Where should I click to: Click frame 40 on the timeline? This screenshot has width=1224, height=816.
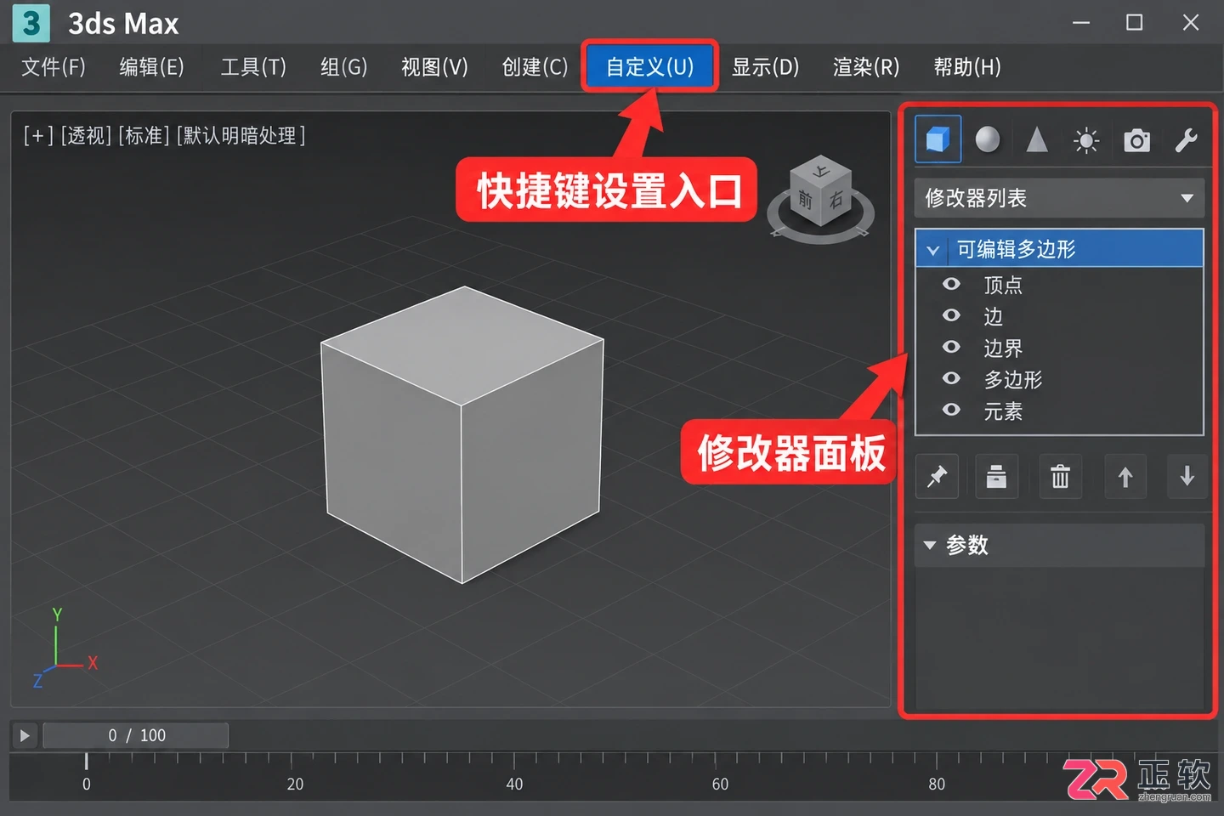[x=513, y=784]
